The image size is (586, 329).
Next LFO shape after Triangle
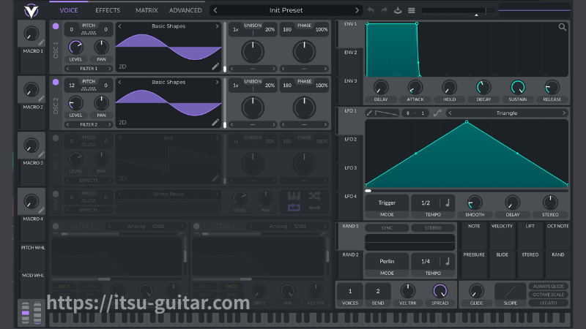(564, 113)
